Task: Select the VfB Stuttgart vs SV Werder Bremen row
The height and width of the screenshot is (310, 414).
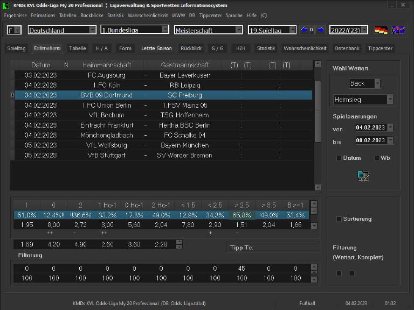Action: [x=164, y=155]
